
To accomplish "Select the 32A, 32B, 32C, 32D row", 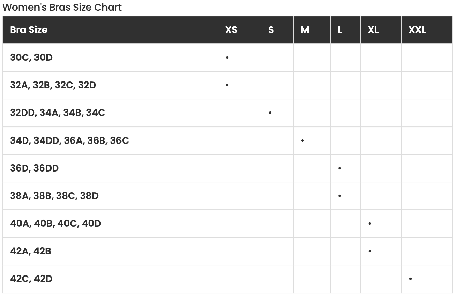I will click(x=53, y=85).
